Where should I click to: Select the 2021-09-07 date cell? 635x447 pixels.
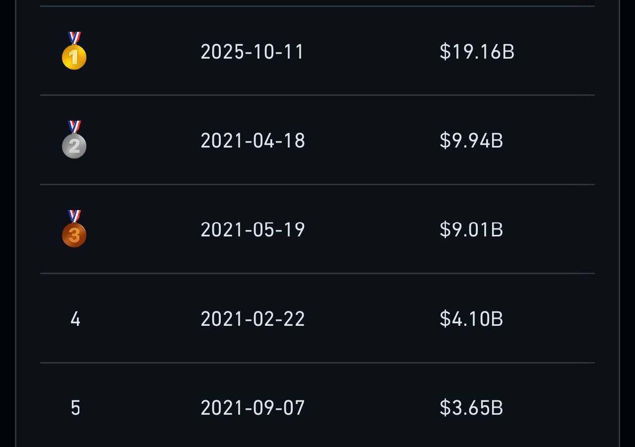pos(253,408)
